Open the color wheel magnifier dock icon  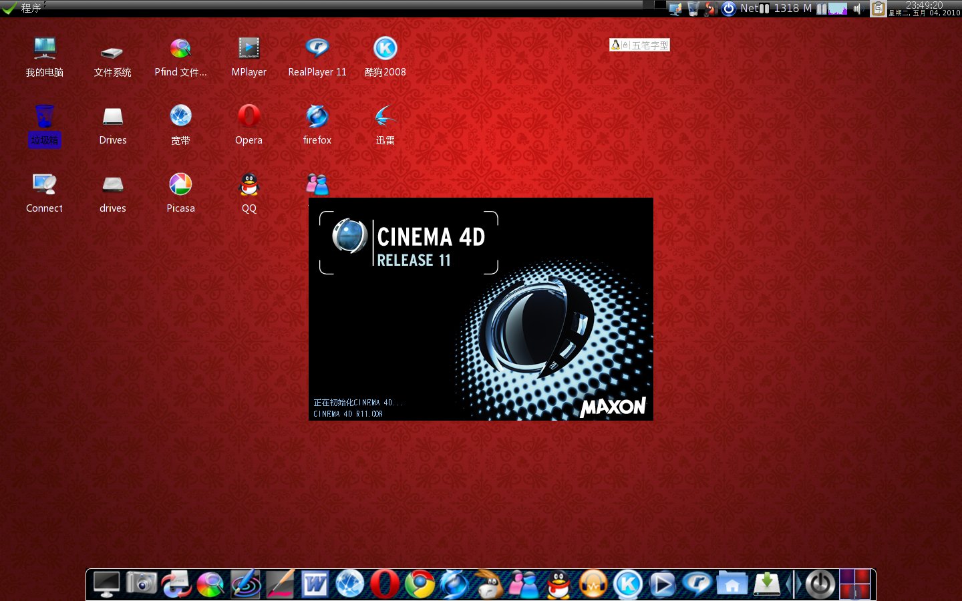coord(211,585)
